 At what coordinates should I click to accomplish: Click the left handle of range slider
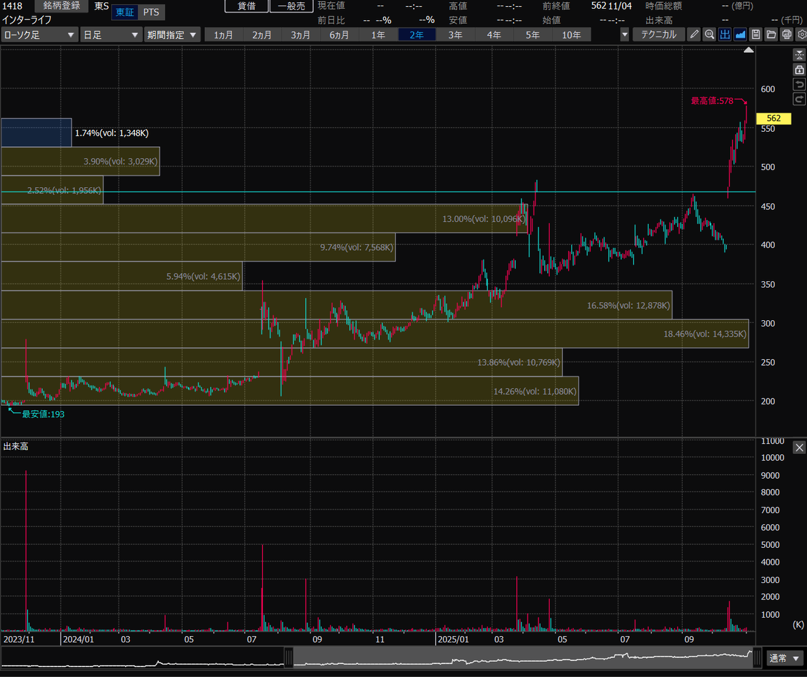289,657
